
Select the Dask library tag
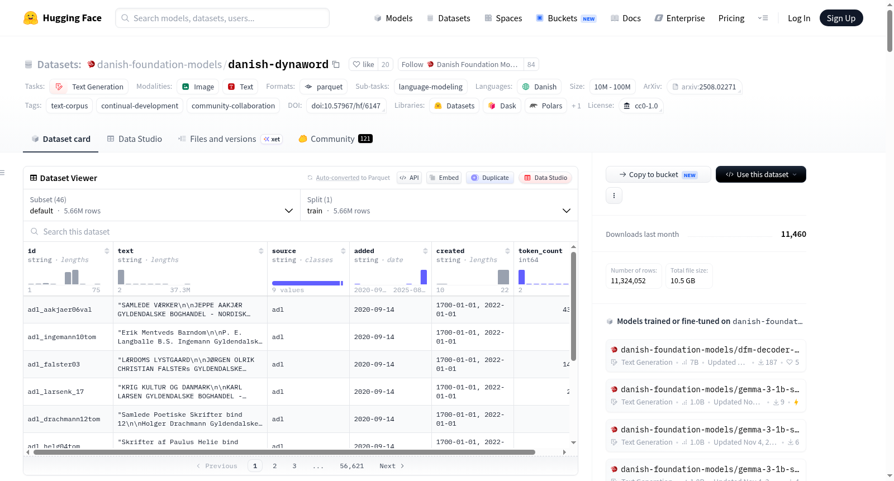coord(502,106)
